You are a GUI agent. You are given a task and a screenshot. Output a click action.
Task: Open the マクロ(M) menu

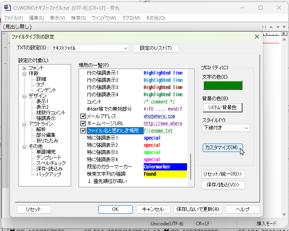click(x=131, y=18)
